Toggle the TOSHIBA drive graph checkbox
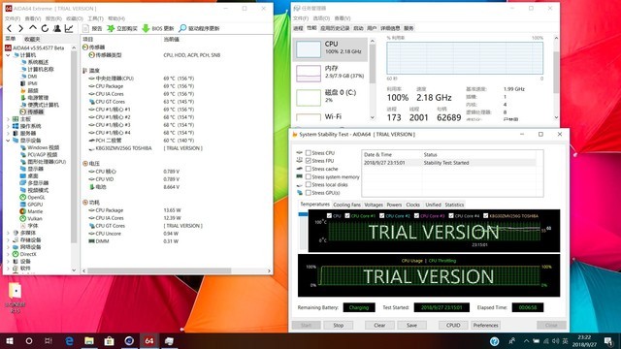Viewport: 621px width, 349px height. tap(485, 216)
